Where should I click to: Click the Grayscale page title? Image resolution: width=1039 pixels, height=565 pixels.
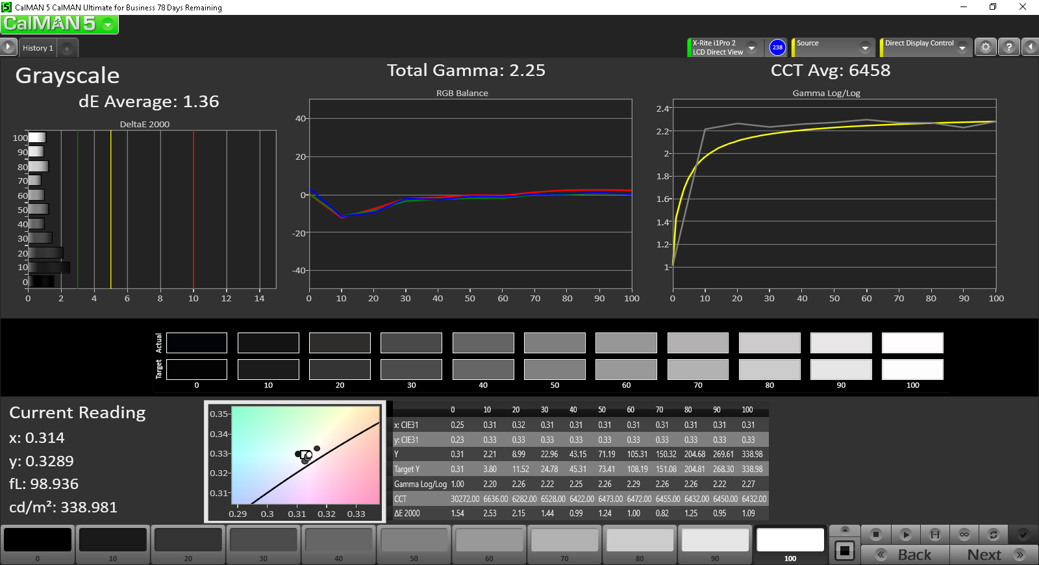pyautogui.click(x=68, y=76)
